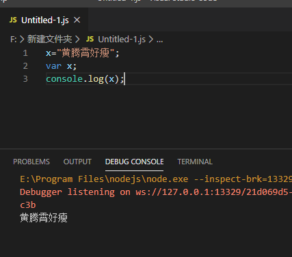Image resolution: width=292 pixels, height=257 pixels.
Task: Expand the chevron after Untitled-1.js breadcrumb
Action: 151,40
